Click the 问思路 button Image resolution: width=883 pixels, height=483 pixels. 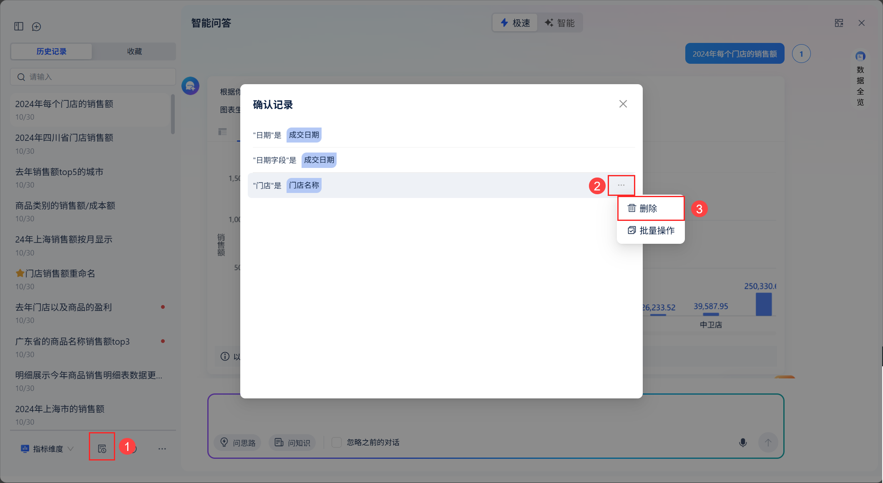point(238,443)
